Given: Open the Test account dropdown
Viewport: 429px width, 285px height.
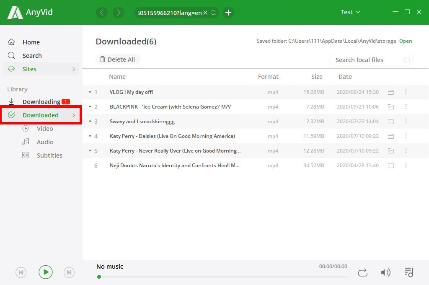Looking at the screenshot, I should pyautogui.click(x=350, y=12).
